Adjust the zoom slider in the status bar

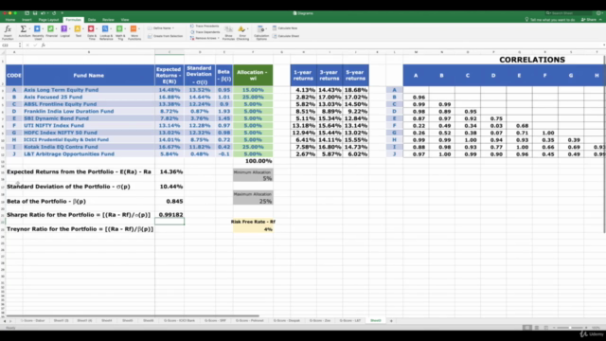point(570,328)
